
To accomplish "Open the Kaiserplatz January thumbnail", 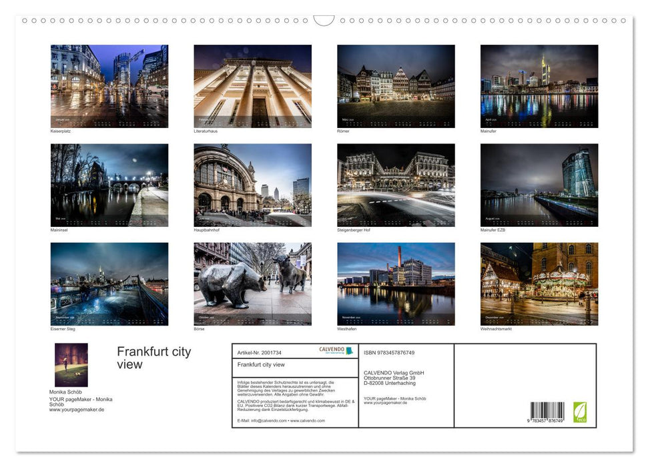I will pyautogui.click(x=109, y=85).
